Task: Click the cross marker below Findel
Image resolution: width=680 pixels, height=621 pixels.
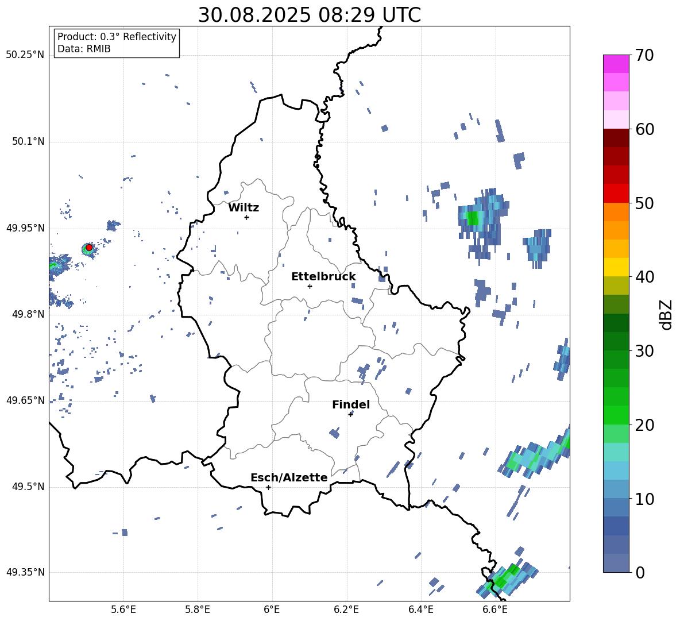Action: click(x=350, y=415)
